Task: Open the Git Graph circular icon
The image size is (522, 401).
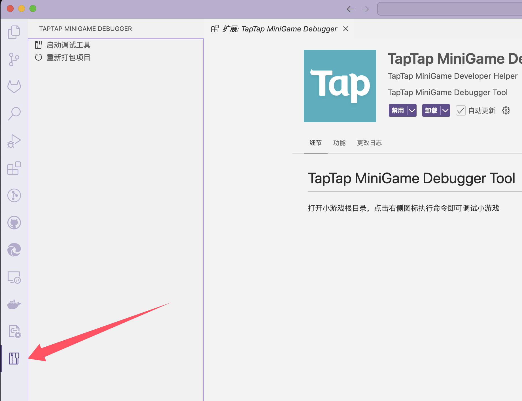Action: click(14, 195)
